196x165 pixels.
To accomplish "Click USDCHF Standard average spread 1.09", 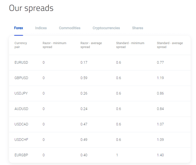I will click(x=160, y=140).
